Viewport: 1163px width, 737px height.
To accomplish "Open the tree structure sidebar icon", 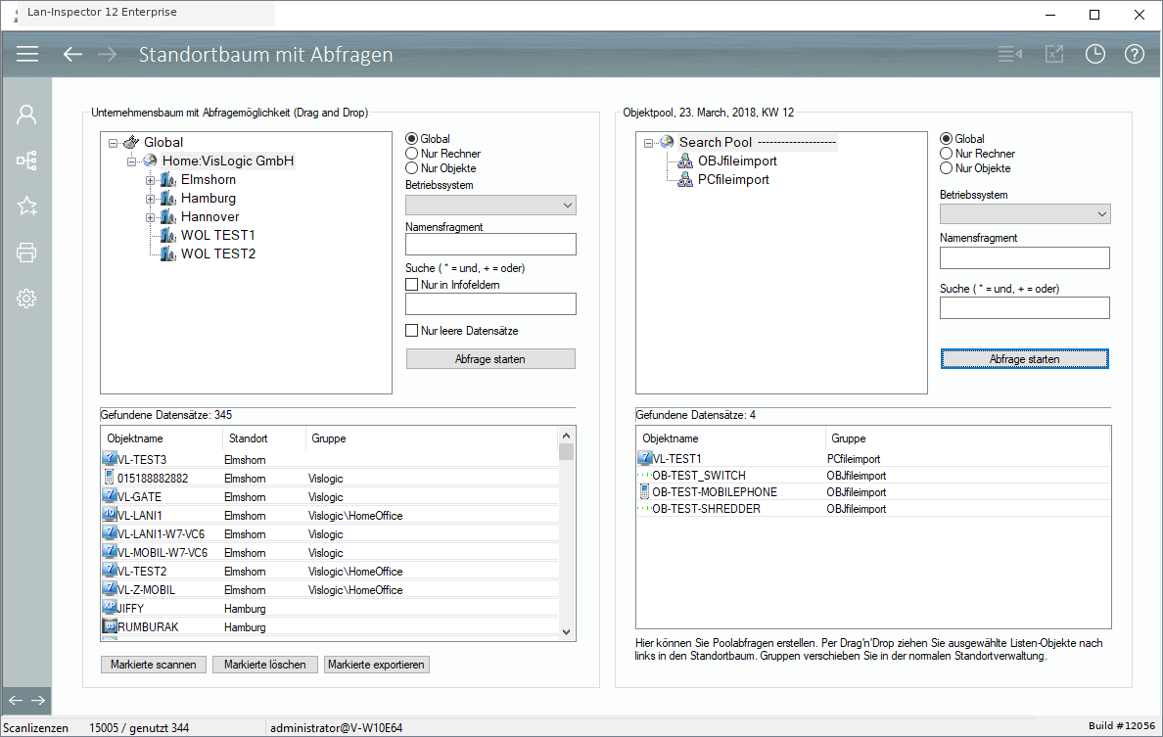I will (x=26, y=161).
